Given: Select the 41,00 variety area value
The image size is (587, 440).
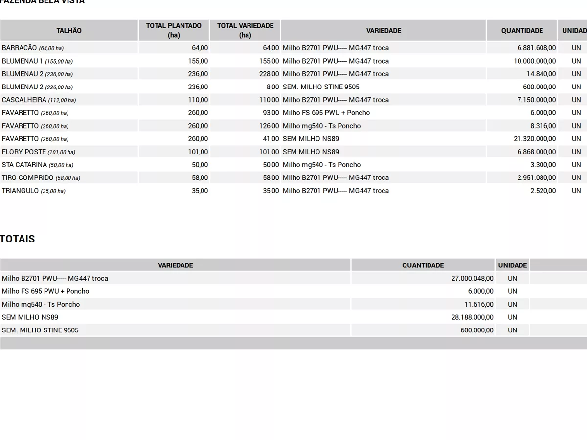Looking at the screenshot, I should (271, 139).
